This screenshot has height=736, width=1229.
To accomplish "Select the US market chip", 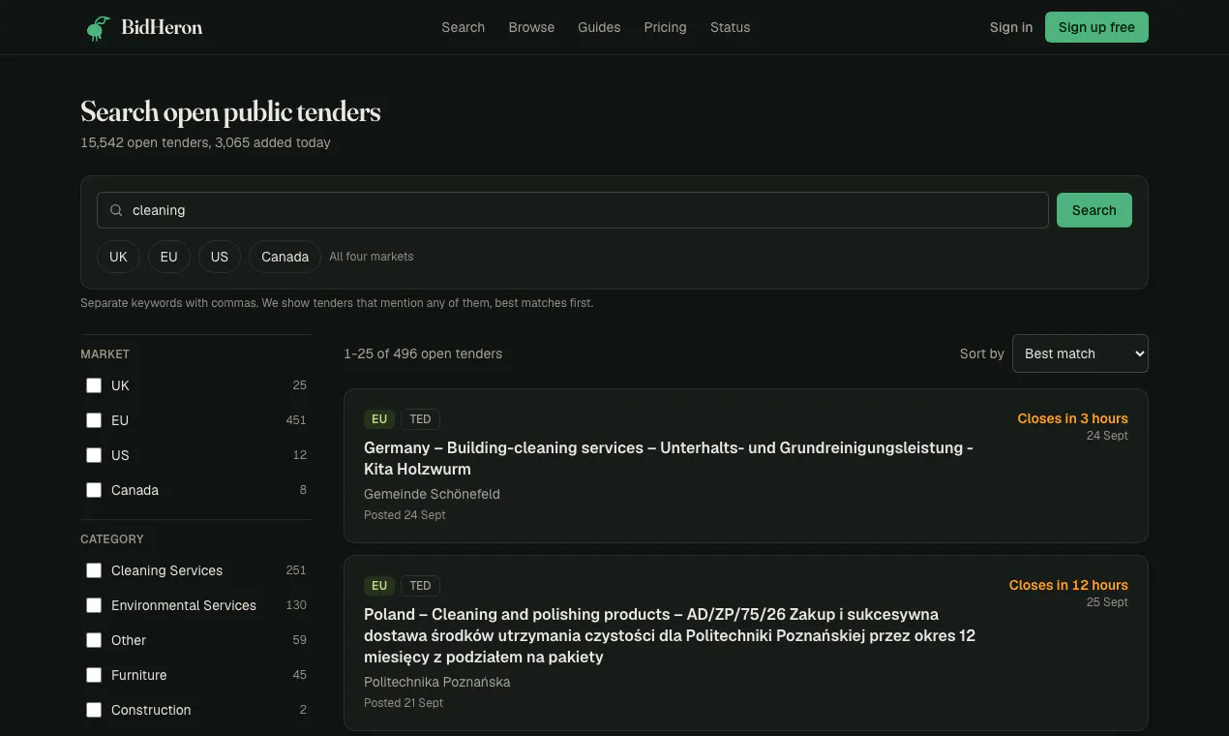I will pos(220,257).
